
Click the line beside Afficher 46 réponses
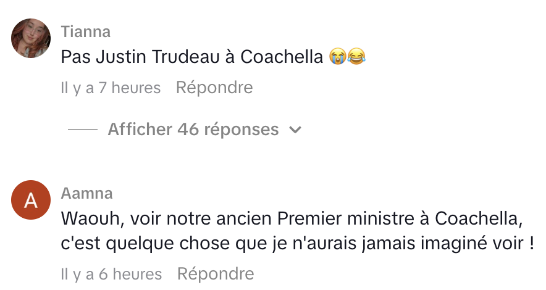(83, 130)
